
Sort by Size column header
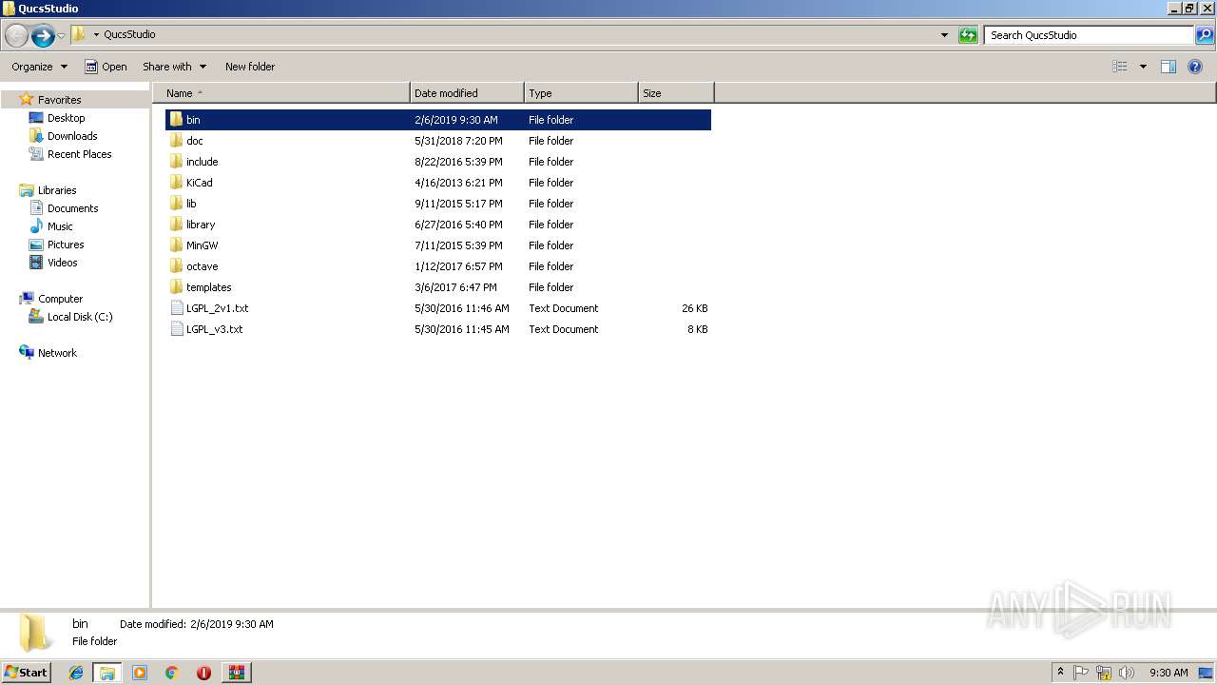676,93
